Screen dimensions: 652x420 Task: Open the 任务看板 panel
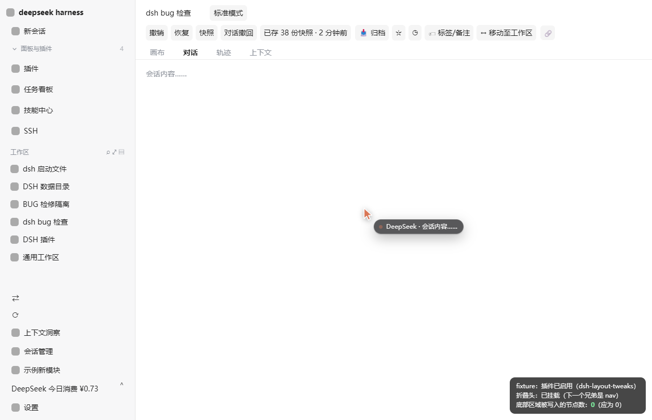(67, 89)
